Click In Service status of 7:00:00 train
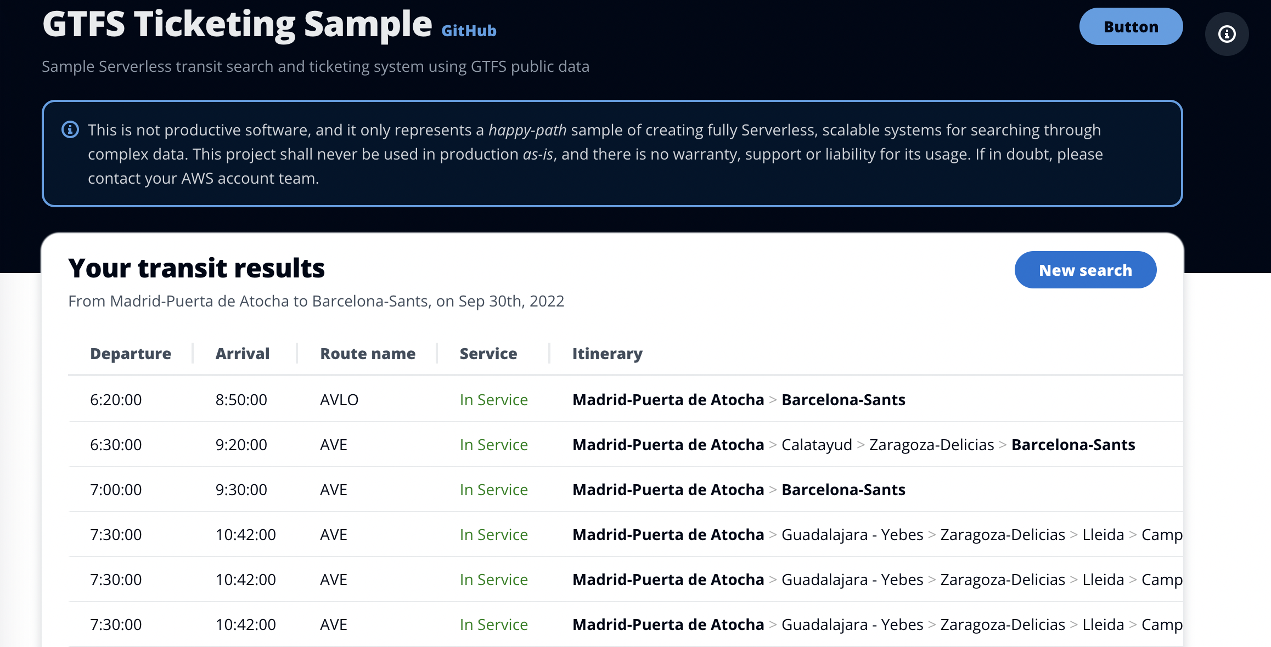Screen dimensions: 1271x647 coord(493,490)
